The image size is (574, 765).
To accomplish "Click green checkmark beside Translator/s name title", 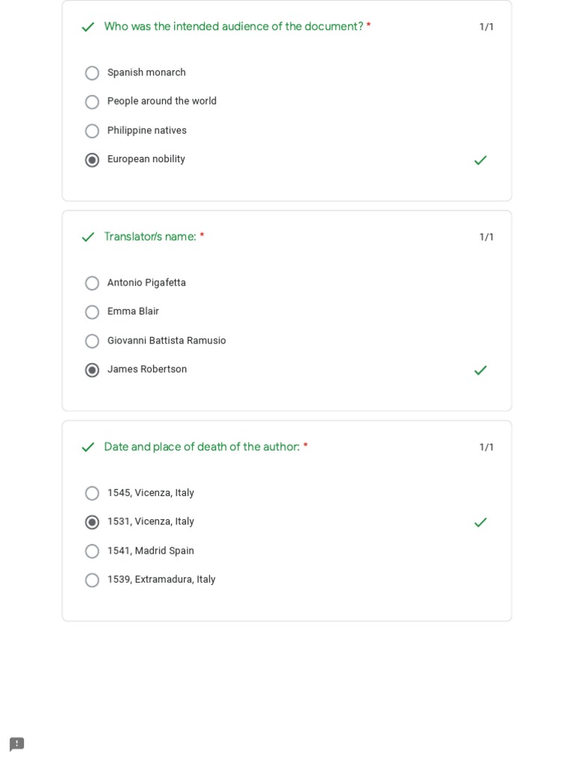I will coord(88,237).
